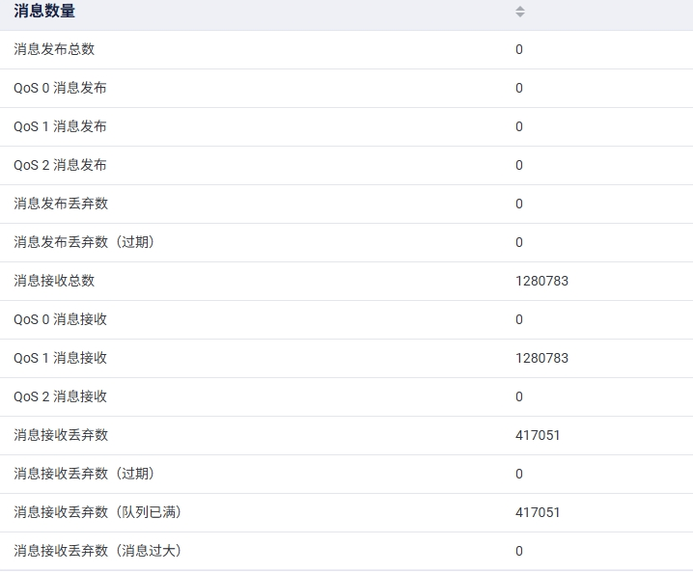Select the 消息接收丢弃数（队列已满） row label

coord(97,512)
